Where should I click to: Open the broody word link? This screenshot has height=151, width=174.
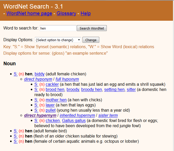click(x=73, y=90)
